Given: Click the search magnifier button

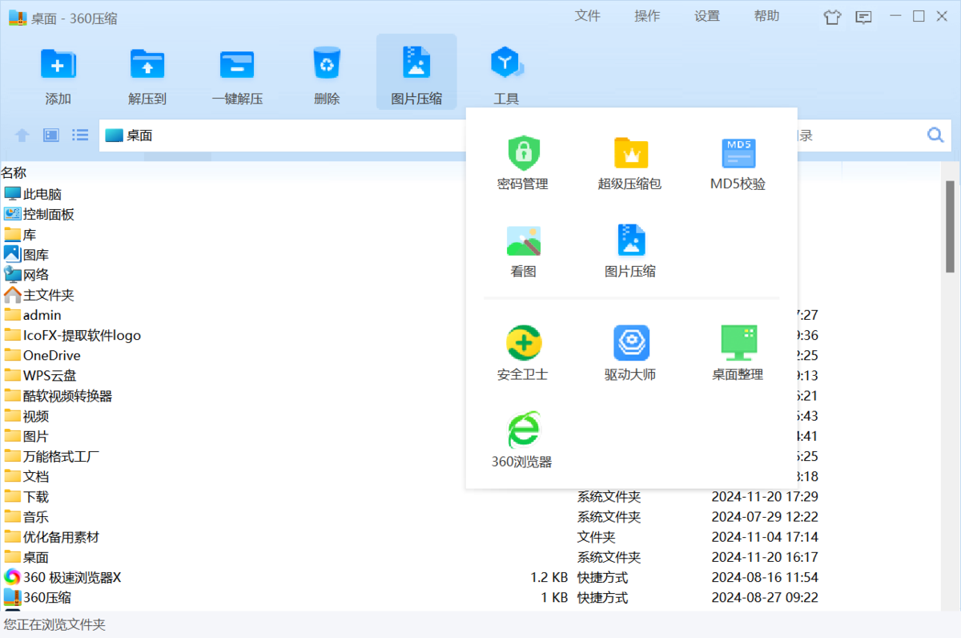Looking at the screenshot, I should [935, 135].
